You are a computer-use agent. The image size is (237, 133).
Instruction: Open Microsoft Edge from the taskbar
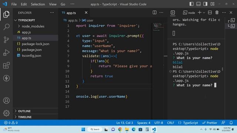[x=134, y=129]
